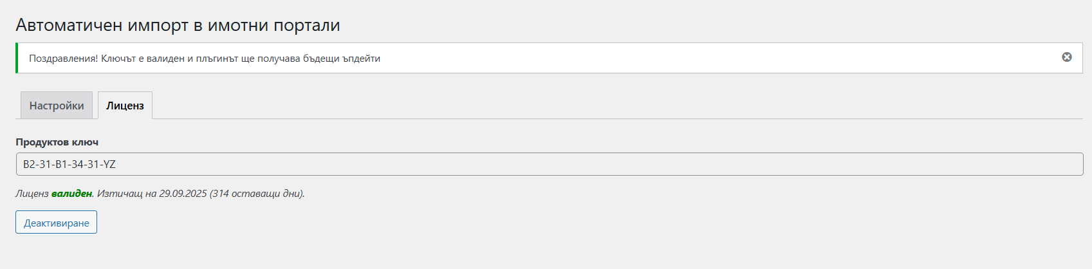Click the word Поздравления in the notice
The width and height of the screenshot is (1092, 269).
(63, 59)
